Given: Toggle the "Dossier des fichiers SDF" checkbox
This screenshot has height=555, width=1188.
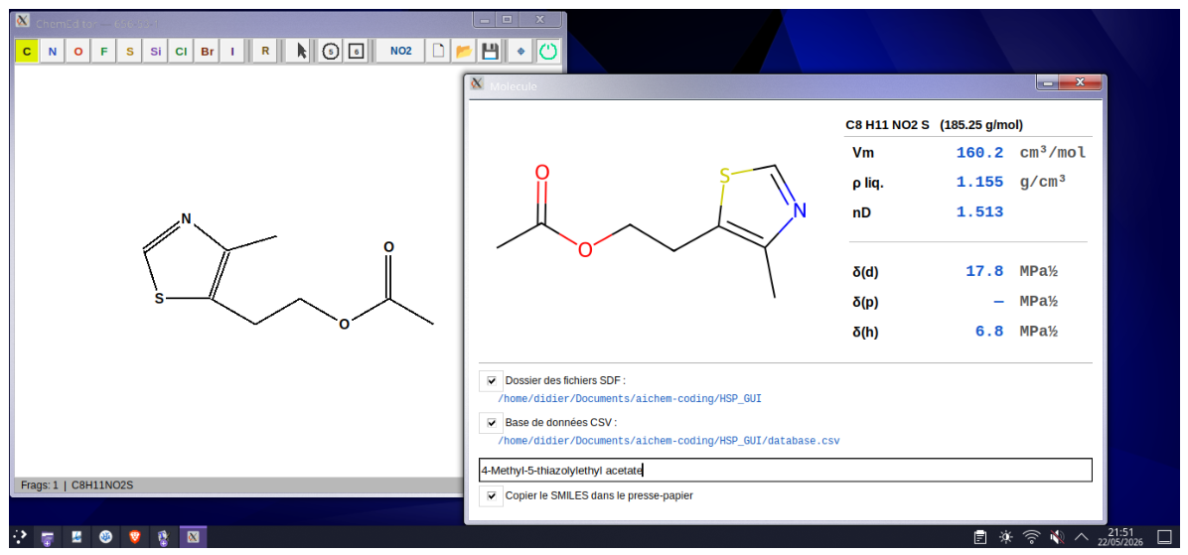Looking at the screenshot, I should 491,380.
